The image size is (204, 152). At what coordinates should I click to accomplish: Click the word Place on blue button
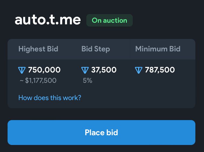click(95, 133)
